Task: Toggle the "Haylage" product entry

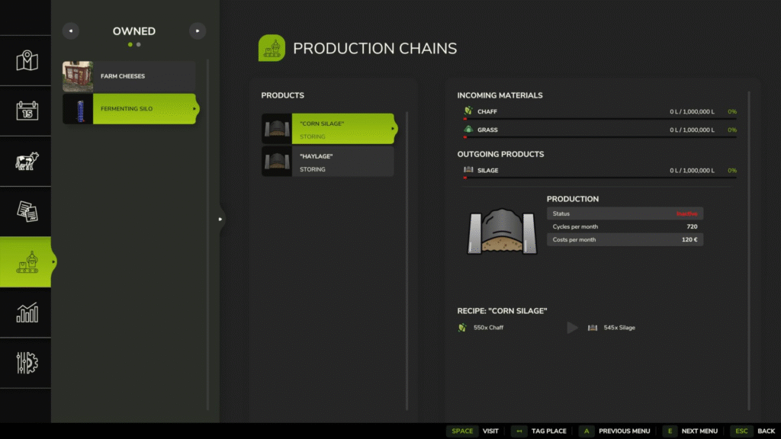Action: tap(328, 162)
